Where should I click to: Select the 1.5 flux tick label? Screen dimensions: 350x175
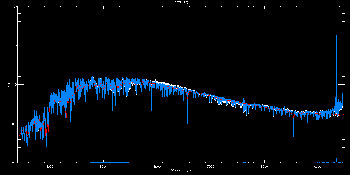[14, 45]
